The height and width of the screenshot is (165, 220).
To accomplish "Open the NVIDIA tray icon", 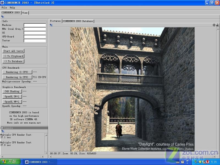I will click(x=200, y=162).
